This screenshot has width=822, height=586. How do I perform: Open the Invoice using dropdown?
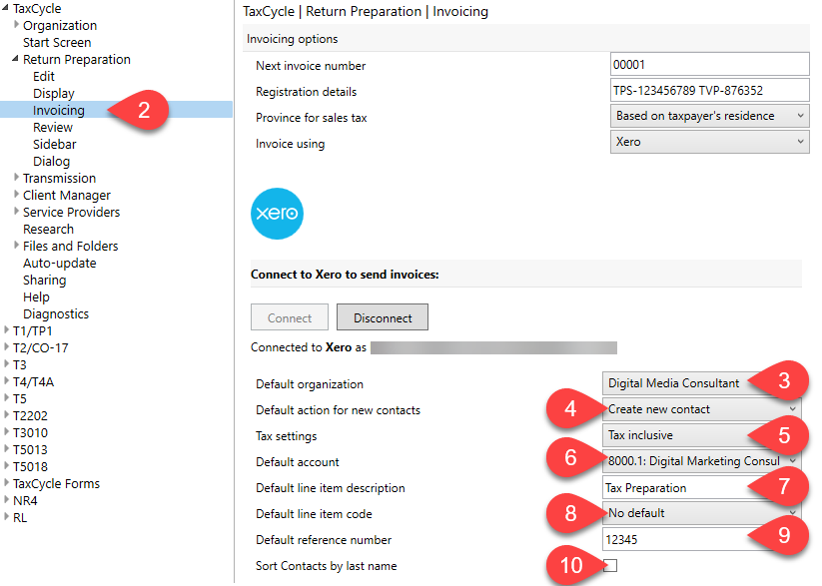710,142
